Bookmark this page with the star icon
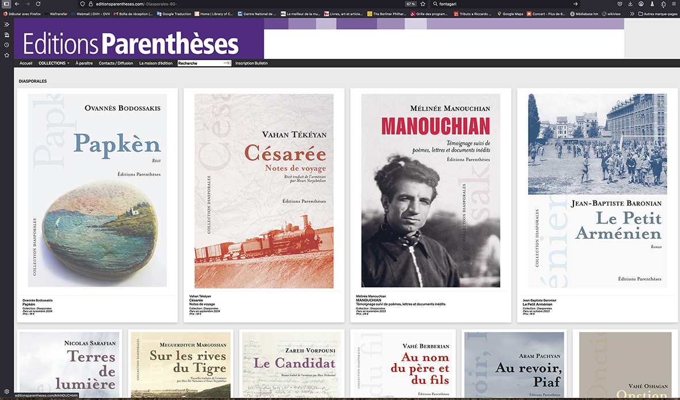Screen dimensions: 680x400 [423, 4]
